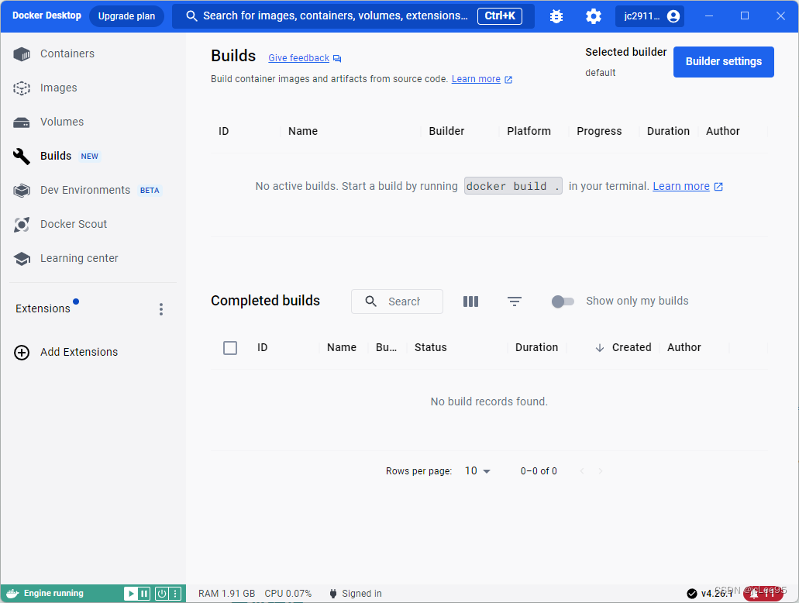Click completed builds Duration column header
The image size is (799, 603).
click(536, 348)
